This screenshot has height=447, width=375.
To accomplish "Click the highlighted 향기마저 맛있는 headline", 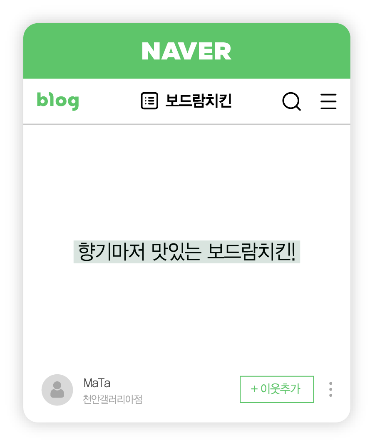I will (x=187, y=252).
